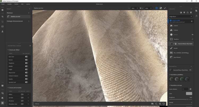Viewport: 199px width, 107px height.
Task: Reset the Transform layer
Action: (192, 39)
